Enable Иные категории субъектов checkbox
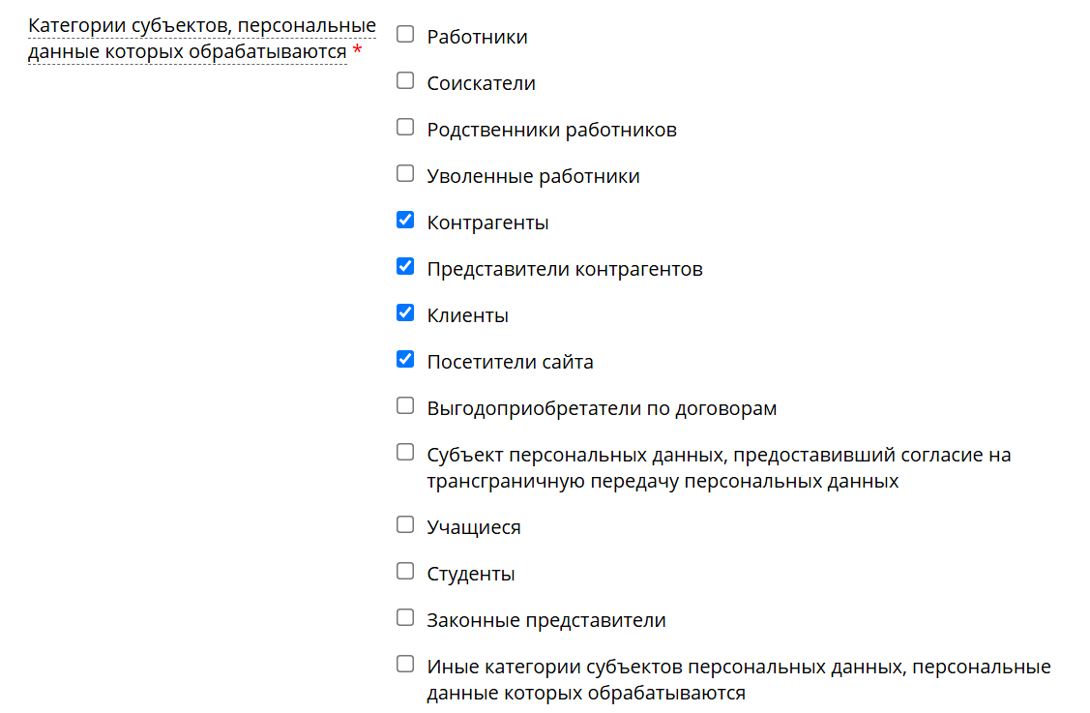1090x713 pixels. pyautogui.click(x=404, y=663)
